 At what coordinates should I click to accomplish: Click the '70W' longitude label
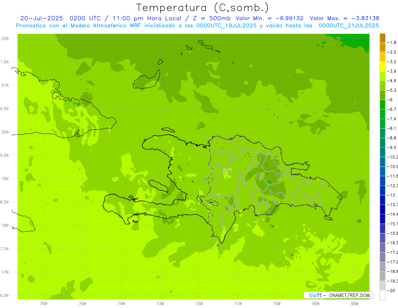[x=277, y=304]
